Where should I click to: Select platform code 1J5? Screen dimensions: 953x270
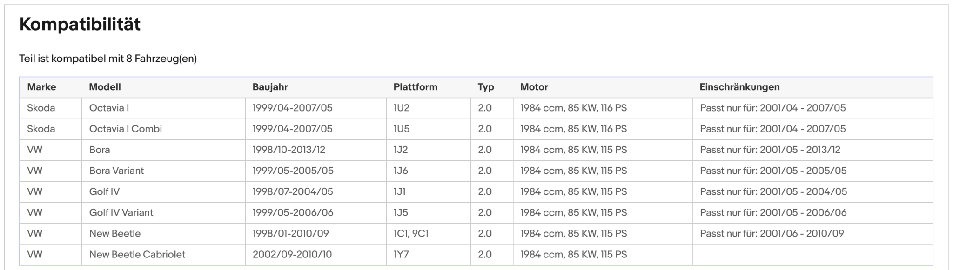[x=401, y=212]
